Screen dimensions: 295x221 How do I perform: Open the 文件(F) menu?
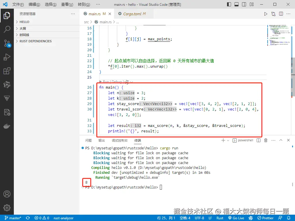coord(18,4)
